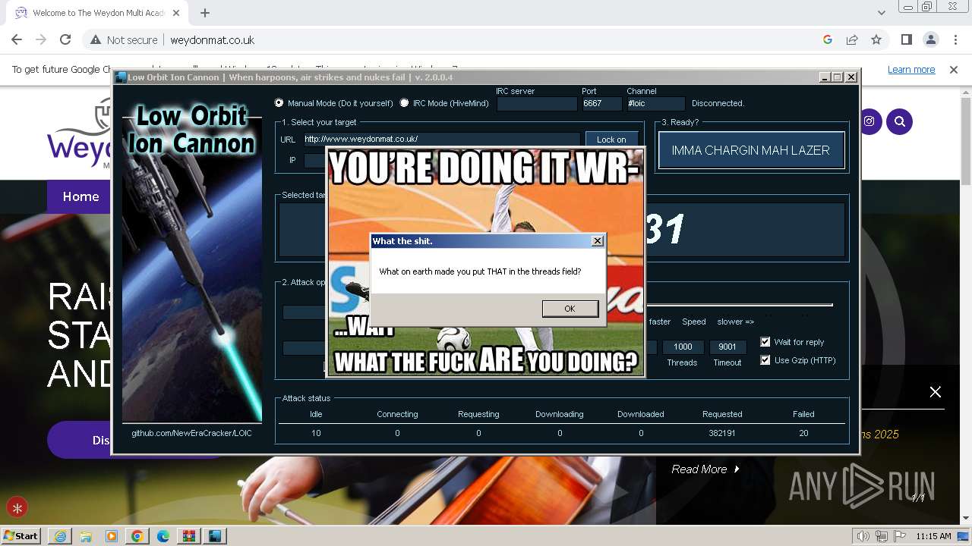Click the Not secure warning icon
The width and height of the screenshot is (972, 546).
96,39
